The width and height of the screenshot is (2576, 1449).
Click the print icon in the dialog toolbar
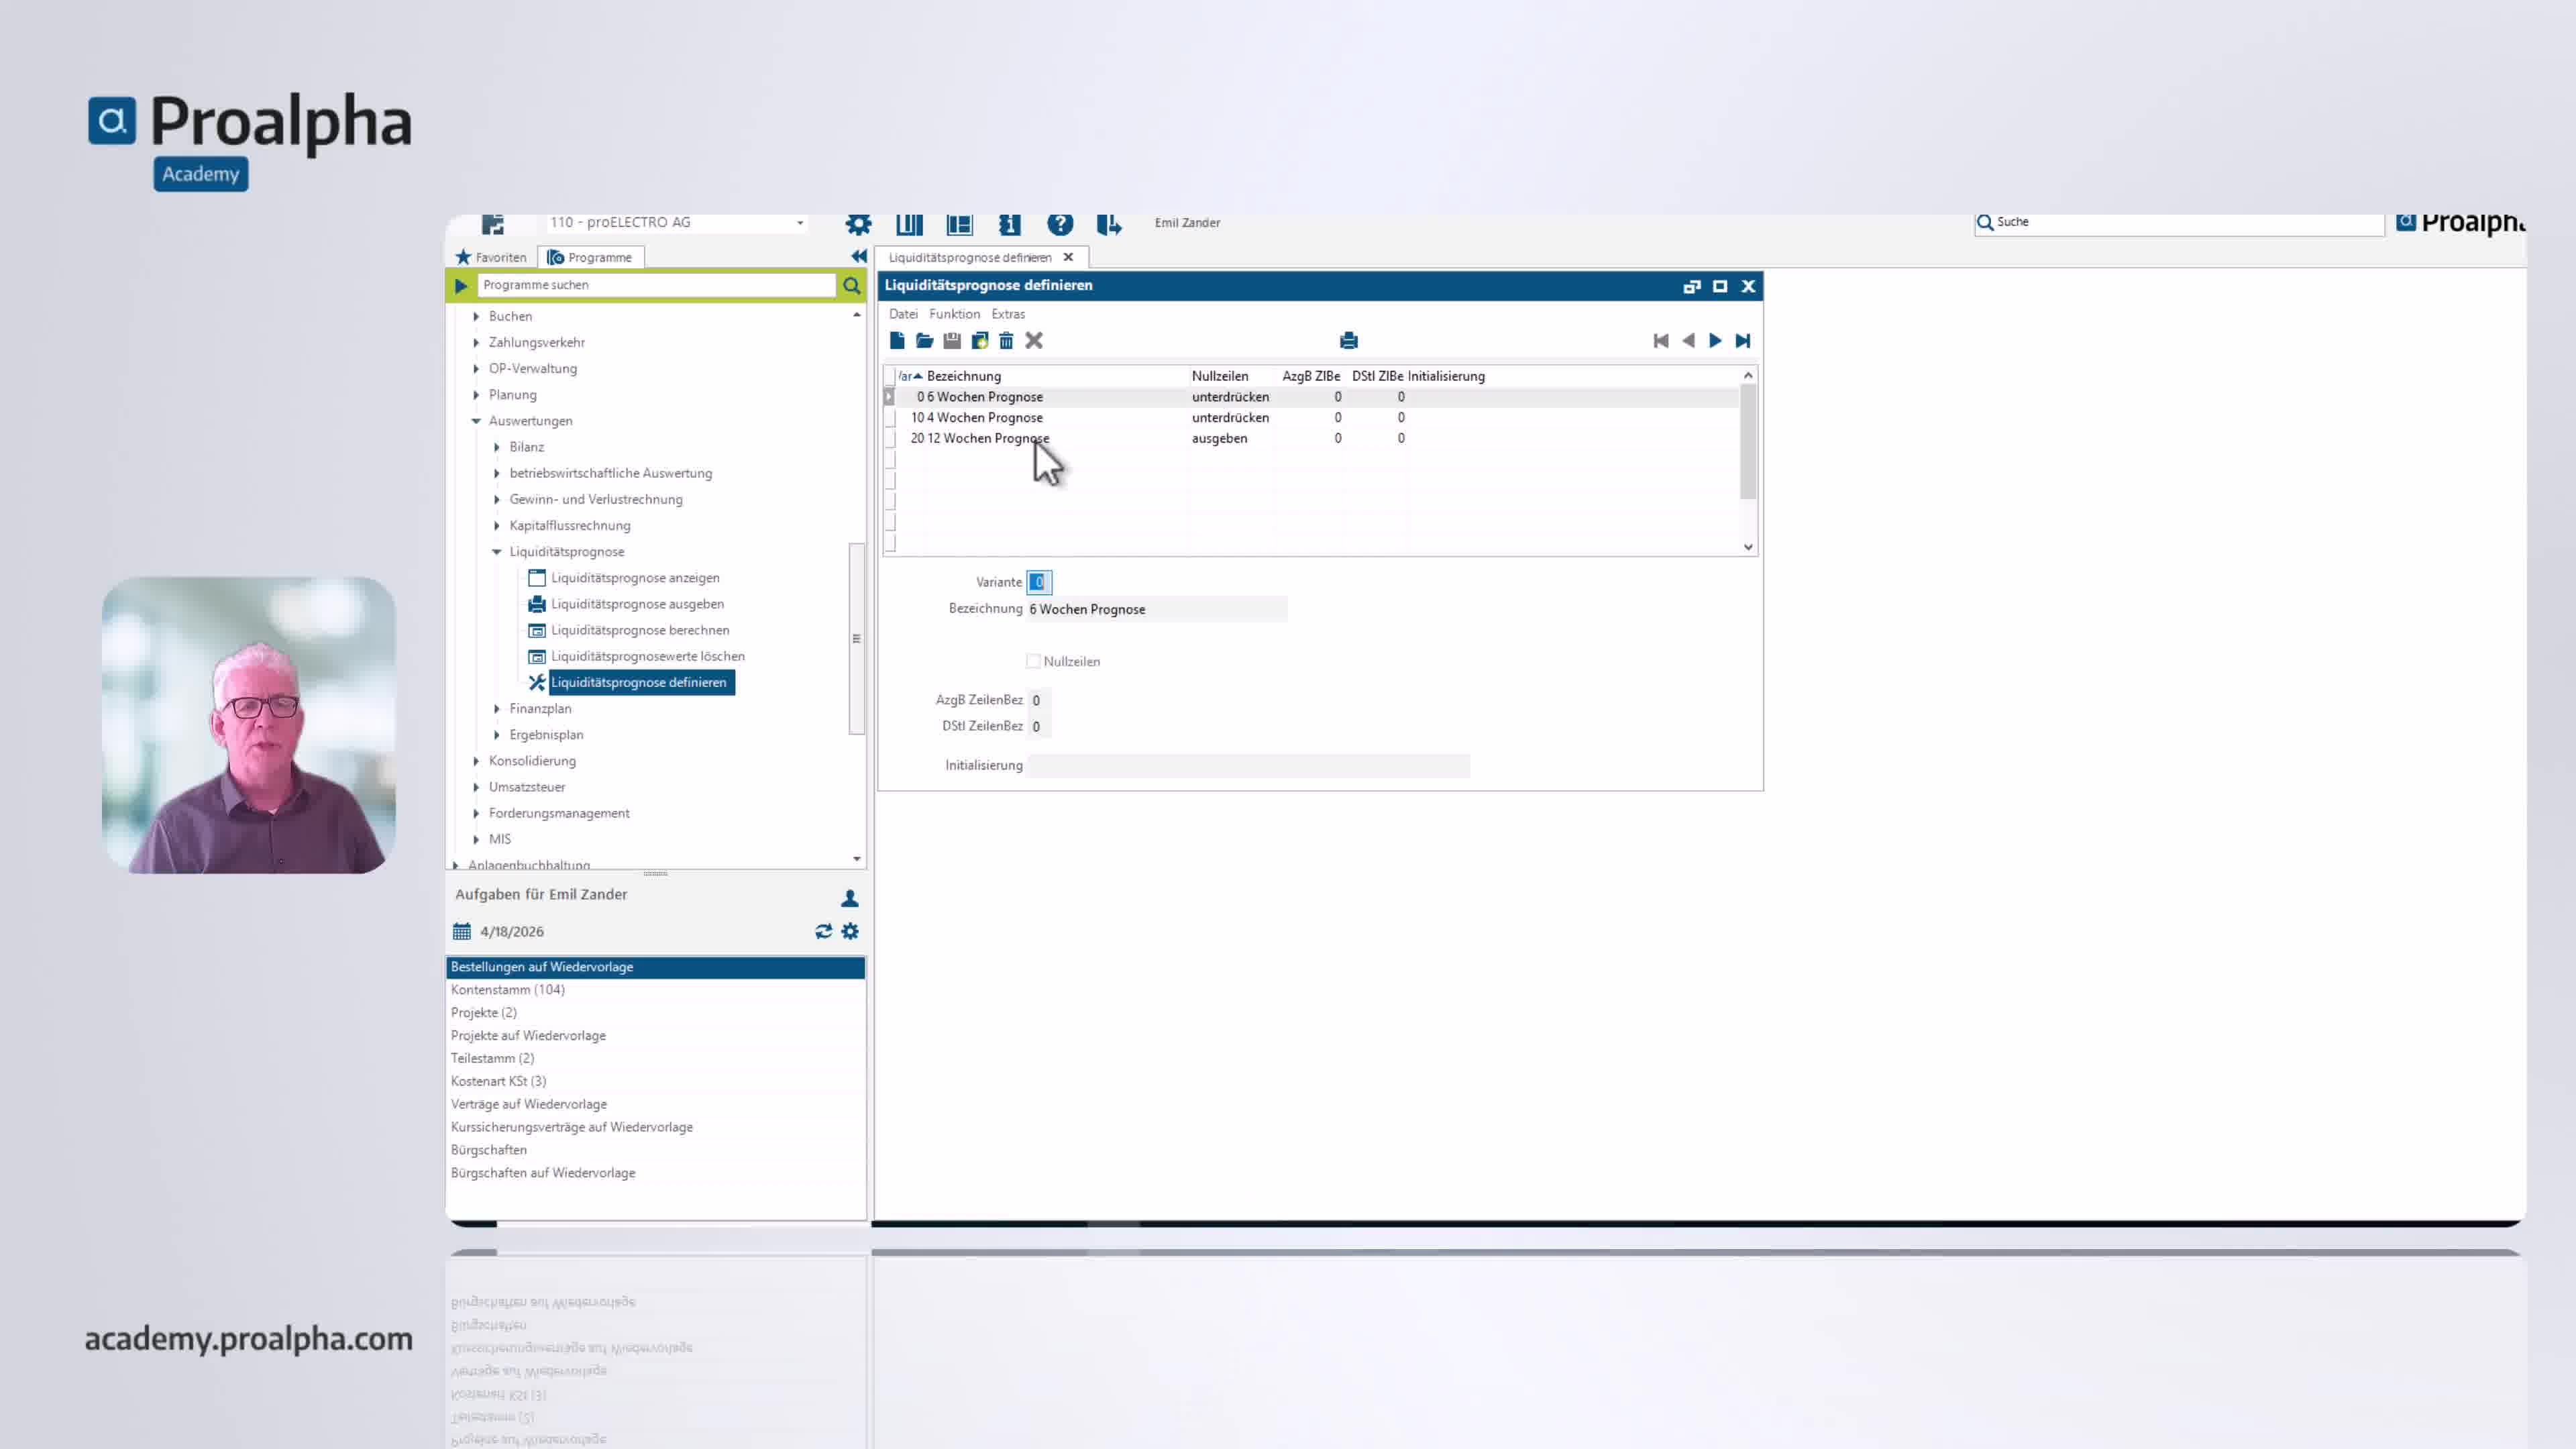(x=1348, y=341)
